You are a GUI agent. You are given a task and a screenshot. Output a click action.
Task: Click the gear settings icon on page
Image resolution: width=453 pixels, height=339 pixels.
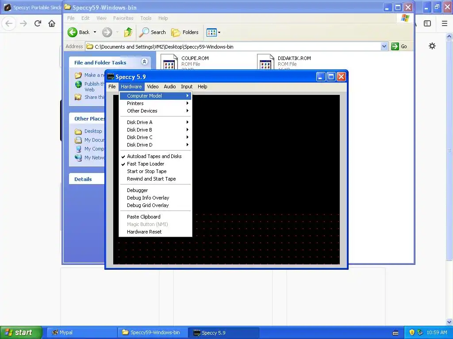pos(432,46)
